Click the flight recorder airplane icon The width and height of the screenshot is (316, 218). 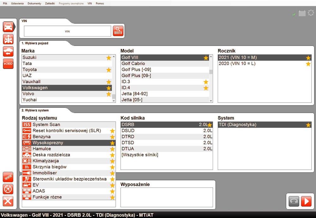pos(8,189)
